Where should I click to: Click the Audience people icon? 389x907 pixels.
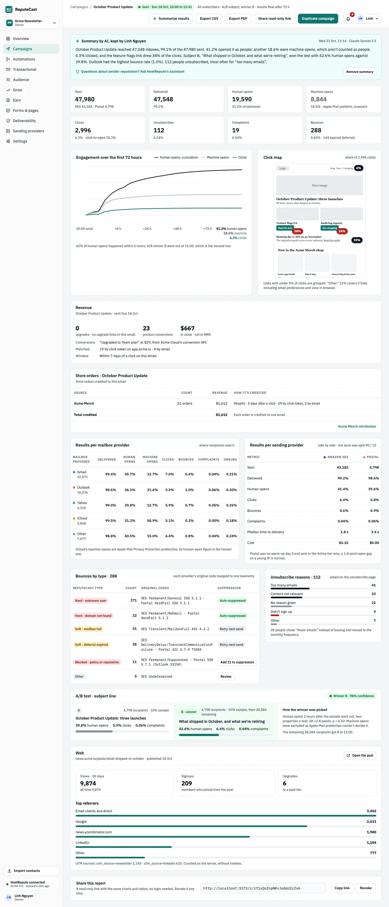coord(8,80)
